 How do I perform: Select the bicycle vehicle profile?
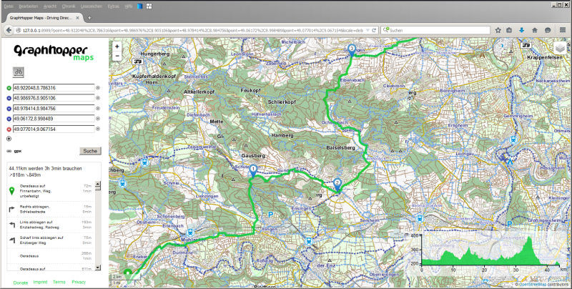[19, 72]
